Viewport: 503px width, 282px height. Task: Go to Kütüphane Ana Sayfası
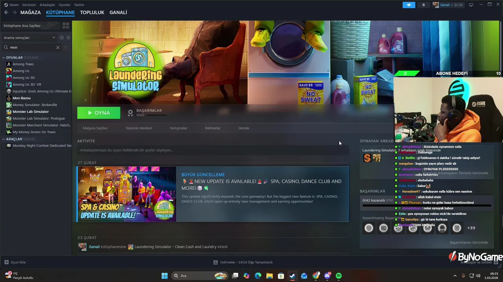tap(22, 25)
